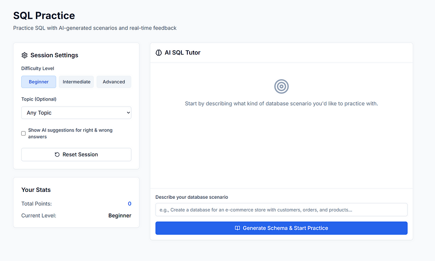Click the Total Points value 0
The width and height of the screenshot is (435, 261).
pos(129,204)
